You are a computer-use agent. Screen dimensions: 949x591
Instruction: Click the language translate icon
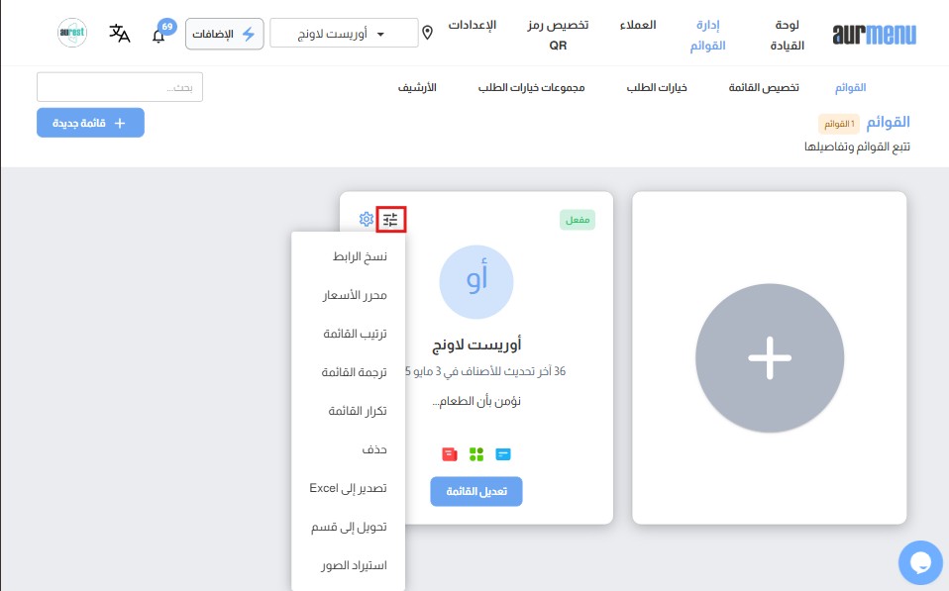pos(120,34)
